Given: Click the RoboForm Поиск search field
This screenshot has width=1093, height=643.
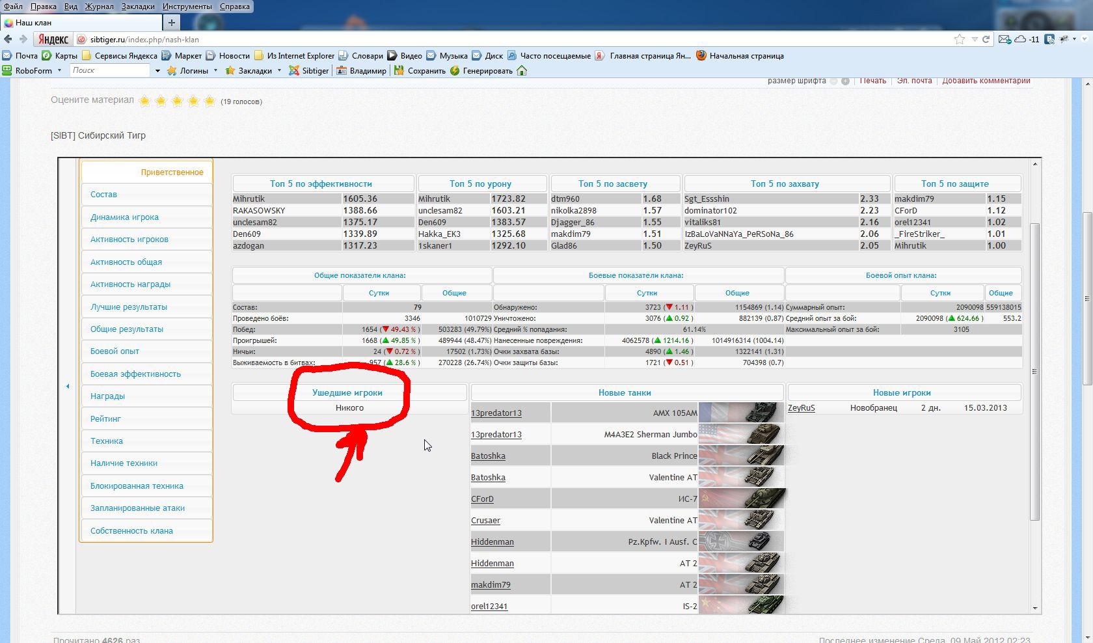Looking at the screenshot, I should pyautogui.click(x=109, y=70).
